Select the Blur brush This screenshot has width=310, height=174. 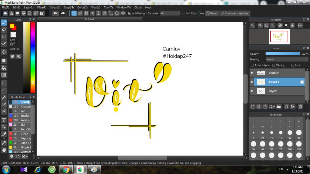20,125
